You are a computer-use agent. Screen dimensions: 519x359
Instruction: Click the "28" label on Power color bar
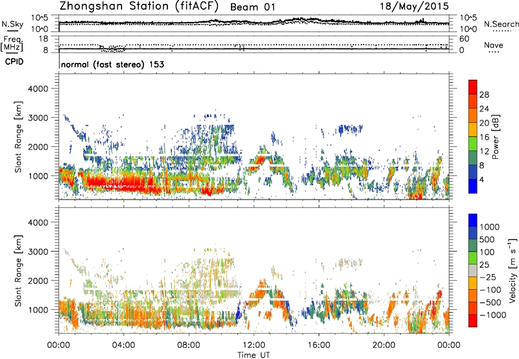click(484, 95)
